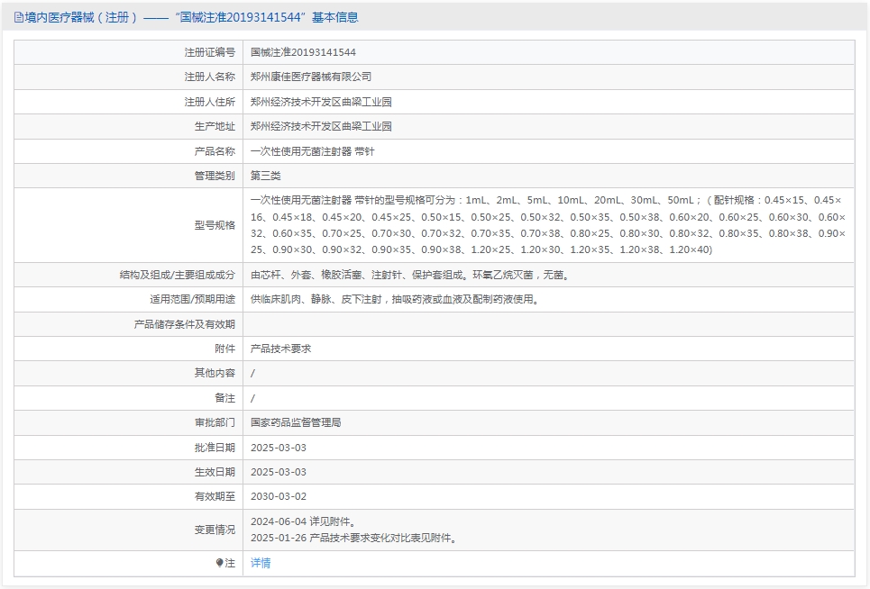
Task: Click composition text 由芯杆、外套、橡胶活塞
Action: point(410,275)
